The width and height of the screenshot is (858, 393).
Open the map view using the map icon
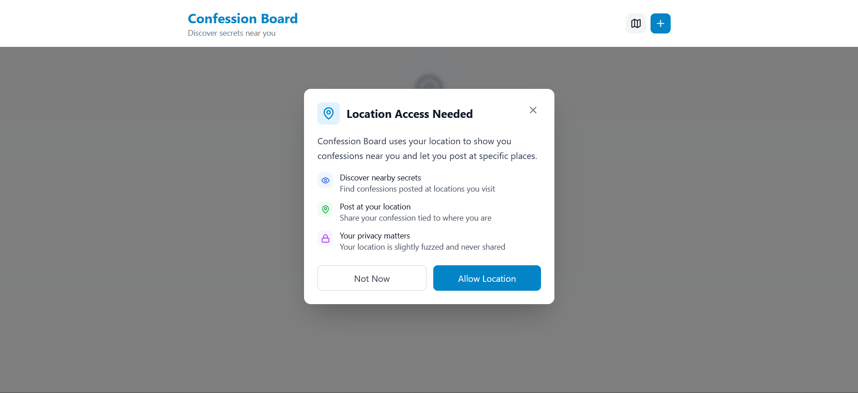[x=635, y=23]
